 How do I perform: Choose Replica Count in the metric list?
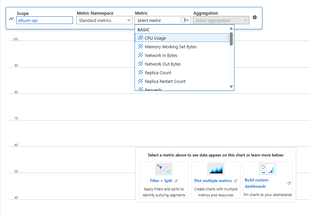click(x=160, y=73)
